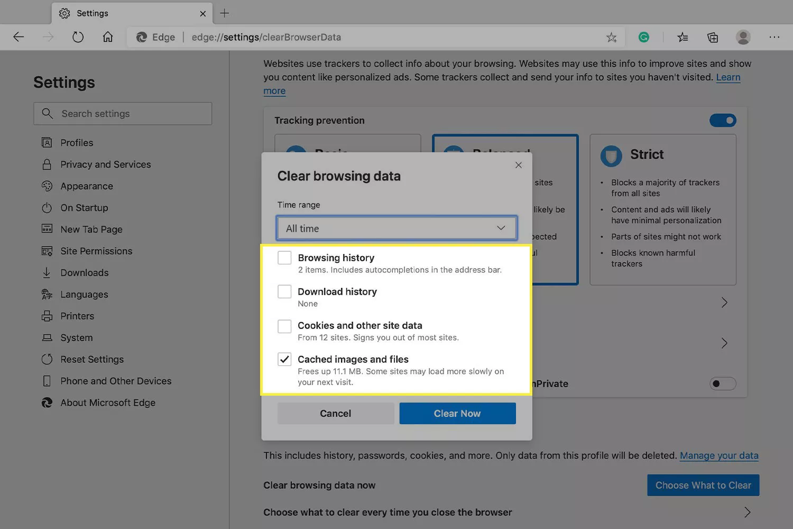Select the Strict tracking prevention card
Image resolution: width=793 pixels, height=529 pixels.
click(663, 209)
